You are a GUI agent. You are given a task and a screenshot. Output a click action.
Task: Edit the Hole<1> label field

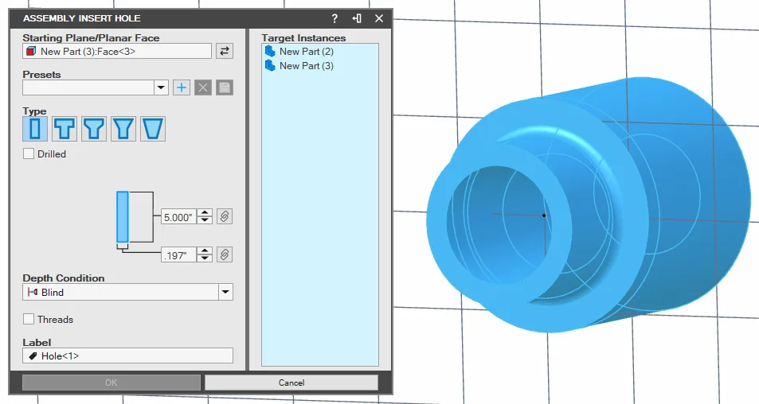tap(127, 355)
